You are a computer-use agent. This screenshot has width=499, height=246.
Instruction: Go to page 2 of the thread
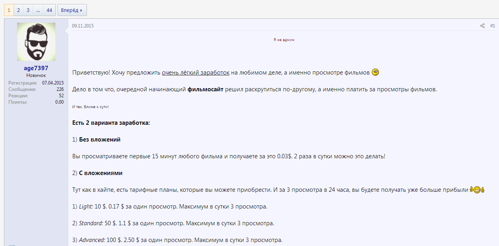coord(18,10)
